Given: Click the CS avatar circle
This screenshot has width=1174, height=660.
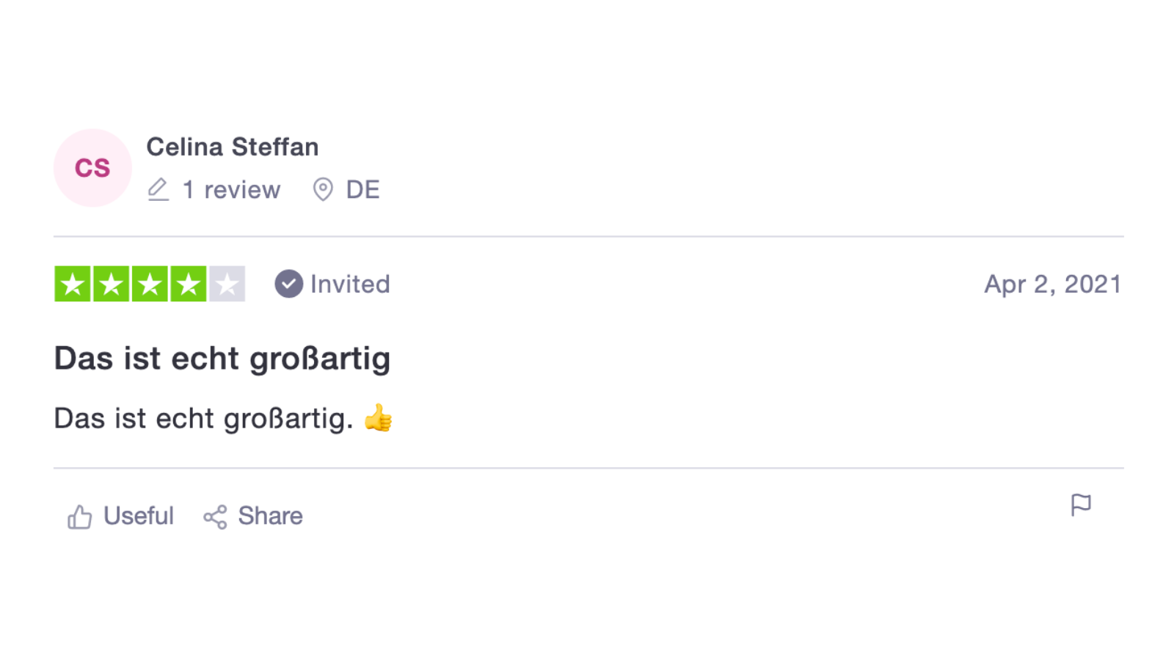Looking at the screenshot, I should [x=92, y=168].
